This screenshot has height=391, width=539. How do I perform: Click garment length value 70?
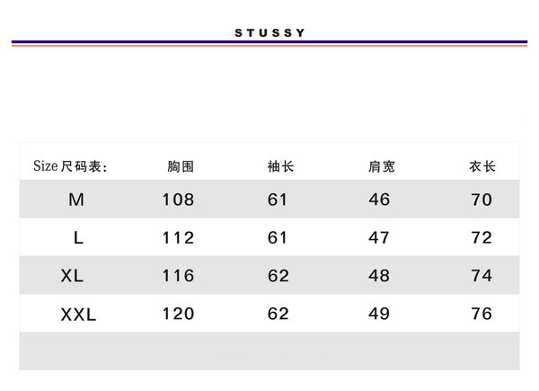coord(482,200)
